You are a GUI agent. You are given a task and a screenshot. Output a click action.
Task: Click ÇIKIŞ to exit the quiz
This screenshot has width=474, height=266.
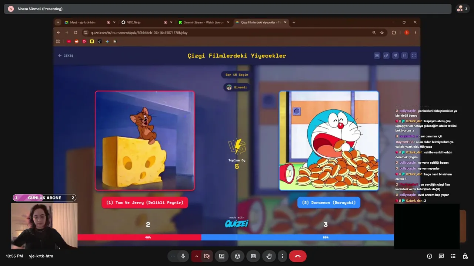click(66, 55)
